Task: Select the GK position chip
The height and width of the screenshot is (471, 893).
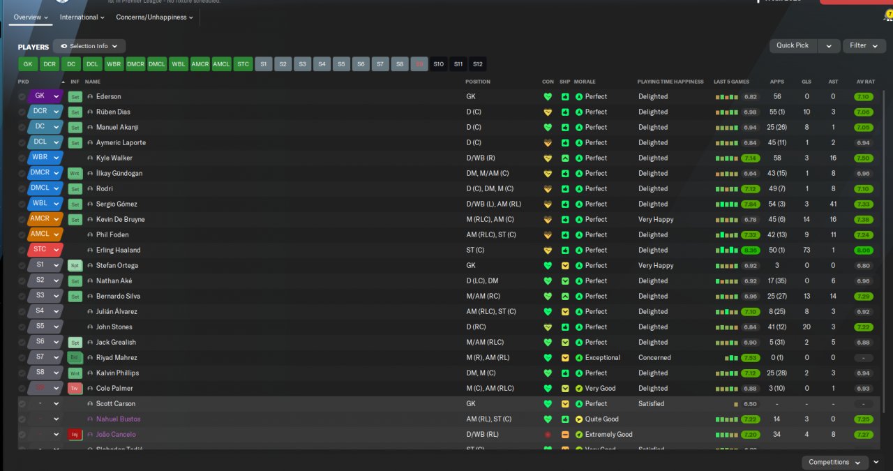Action: click(27, 63)
